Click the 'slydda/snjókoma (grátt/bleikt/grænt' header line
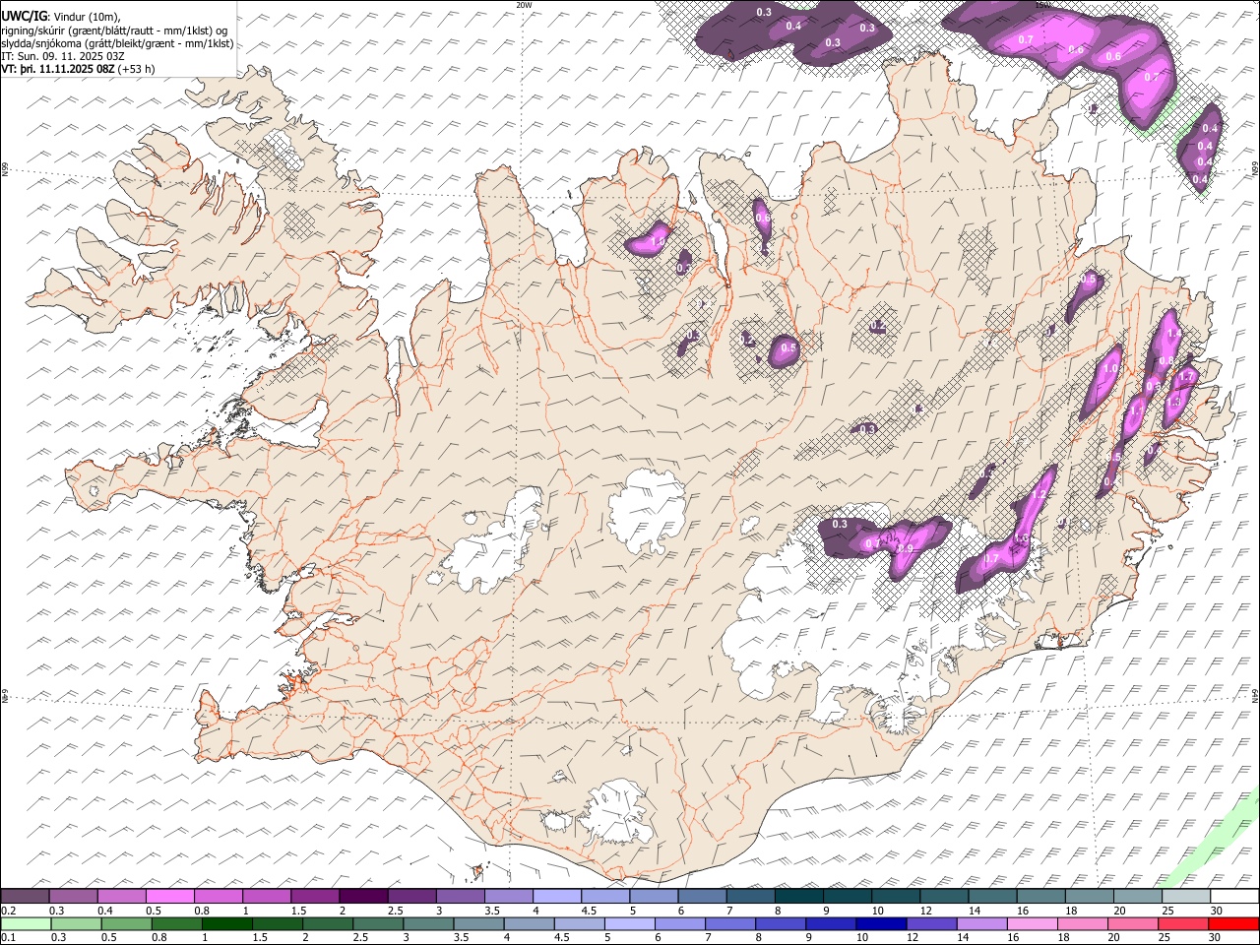1260x945 pixels. [x=117, y=43]
